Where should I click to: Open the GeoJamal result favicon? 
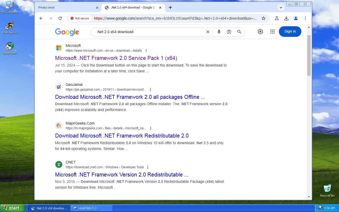[59, 87]
